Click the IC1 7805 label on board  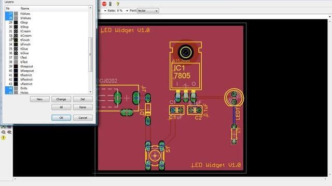tap(182, 72)
